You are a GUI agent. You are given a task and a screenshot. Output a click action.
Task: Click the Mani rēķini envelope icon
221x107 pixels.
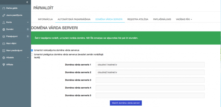point(4,43)
